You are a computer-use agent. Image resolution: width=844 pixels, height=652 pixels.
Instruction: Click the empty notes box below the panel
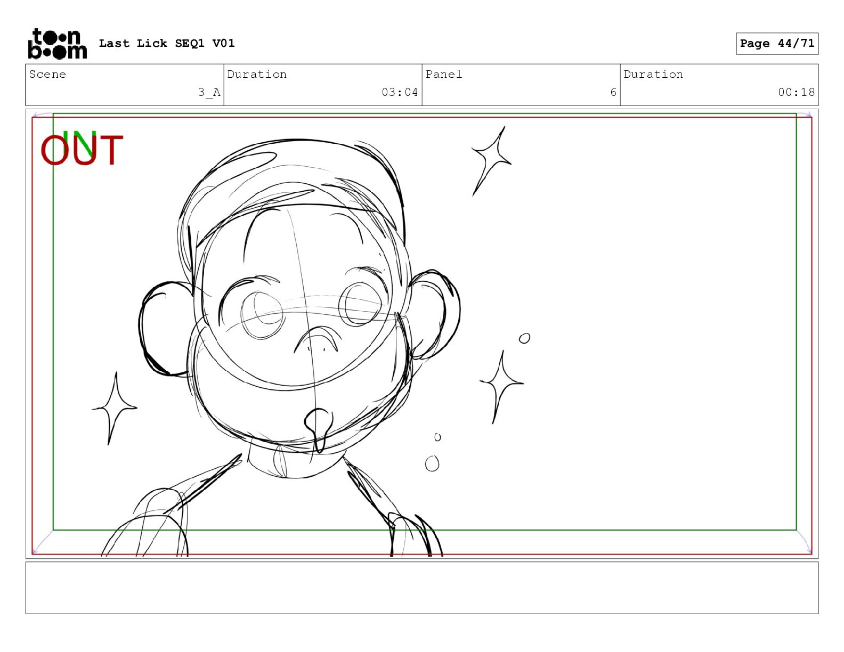point(422,588)
